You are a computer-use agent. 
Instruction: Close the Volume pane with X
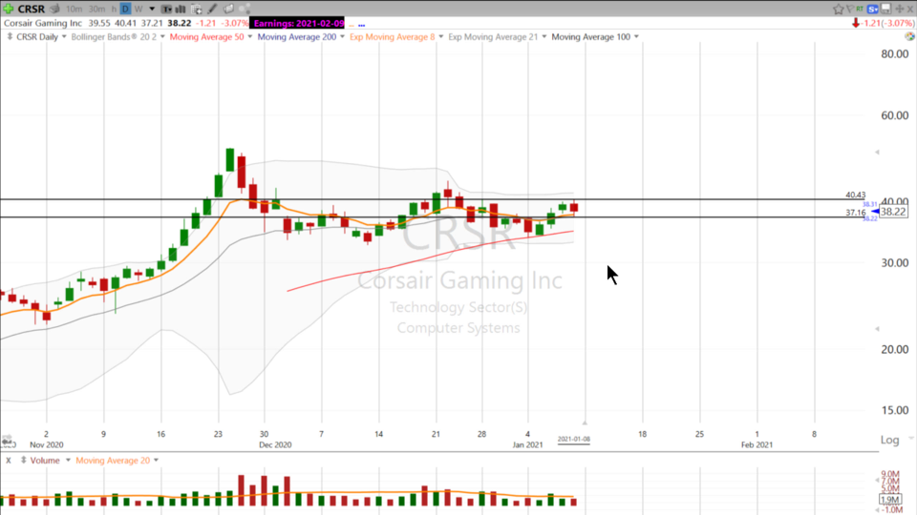(9, 460)
